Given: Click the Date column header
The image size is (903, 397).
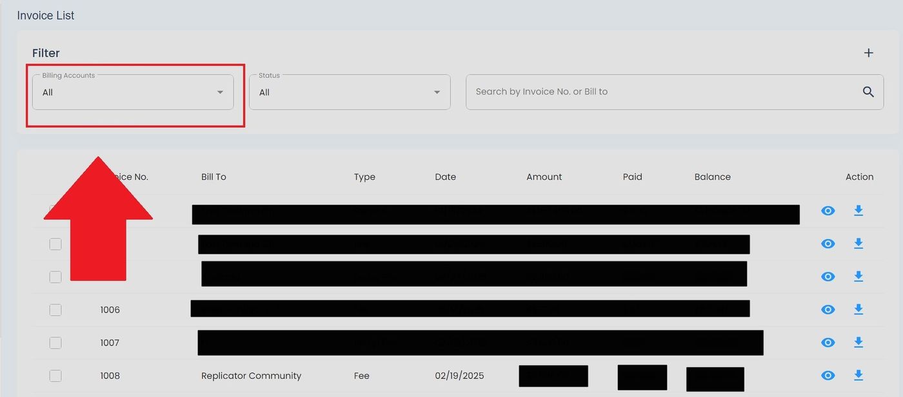Looking at the screenshot, I should (x=445, y=177).
